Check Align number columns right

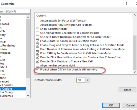click(x=37, y=65)
